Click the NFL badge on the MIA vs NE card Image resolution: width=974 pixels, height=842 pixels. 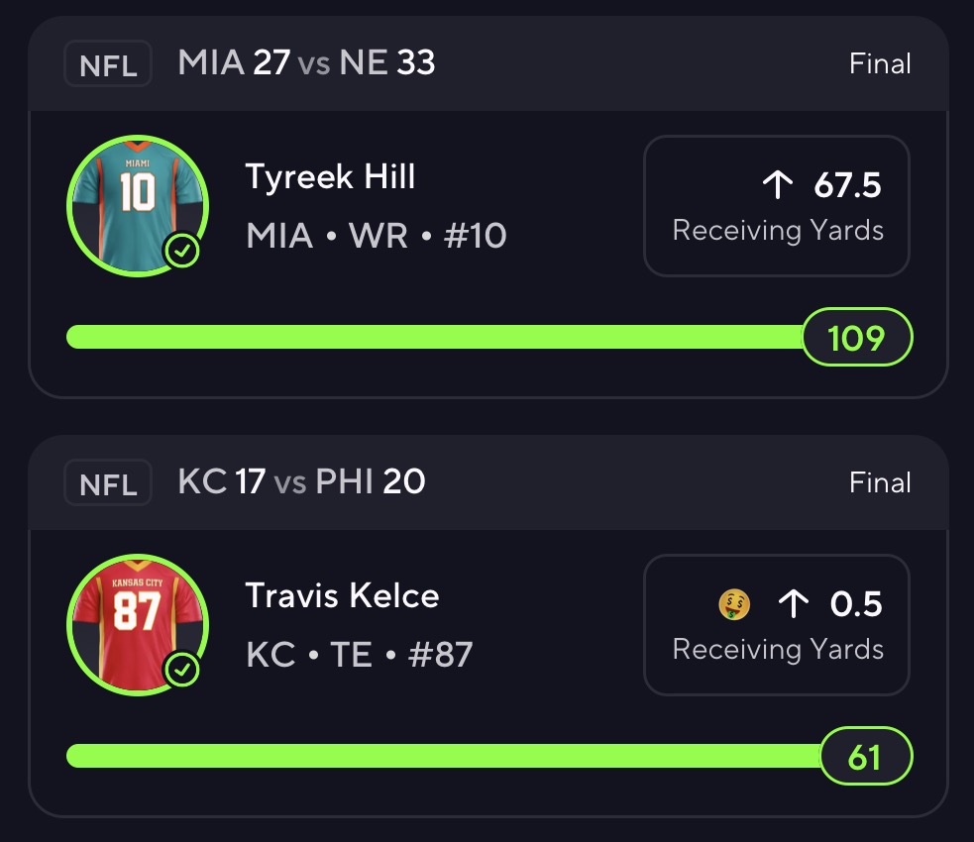point(108,65)
